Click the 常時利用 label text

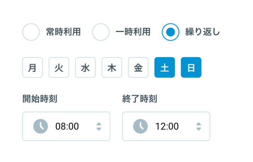[x=63, y=32]
